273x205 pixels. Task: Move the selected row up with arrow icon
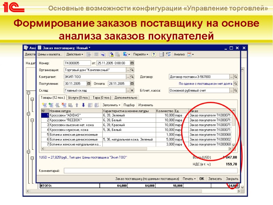point(76,105)
